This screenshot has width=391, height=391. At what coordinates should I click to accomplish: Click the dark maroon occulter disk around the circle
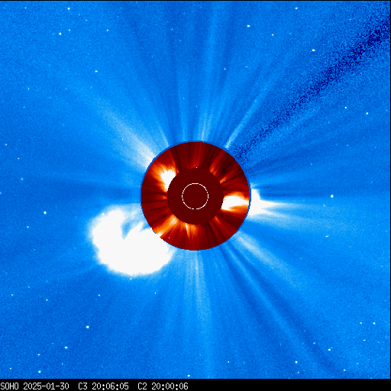(195, 196)
